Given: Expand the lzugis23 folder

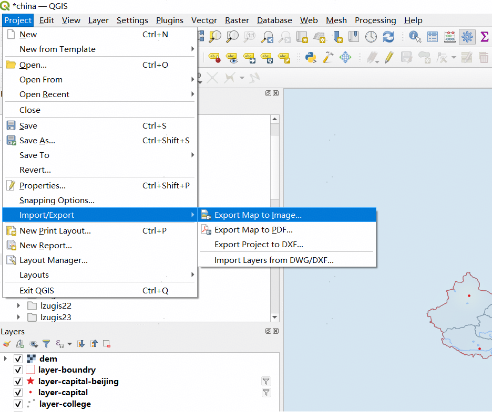Looking at the screenshot, I should 19,317.
